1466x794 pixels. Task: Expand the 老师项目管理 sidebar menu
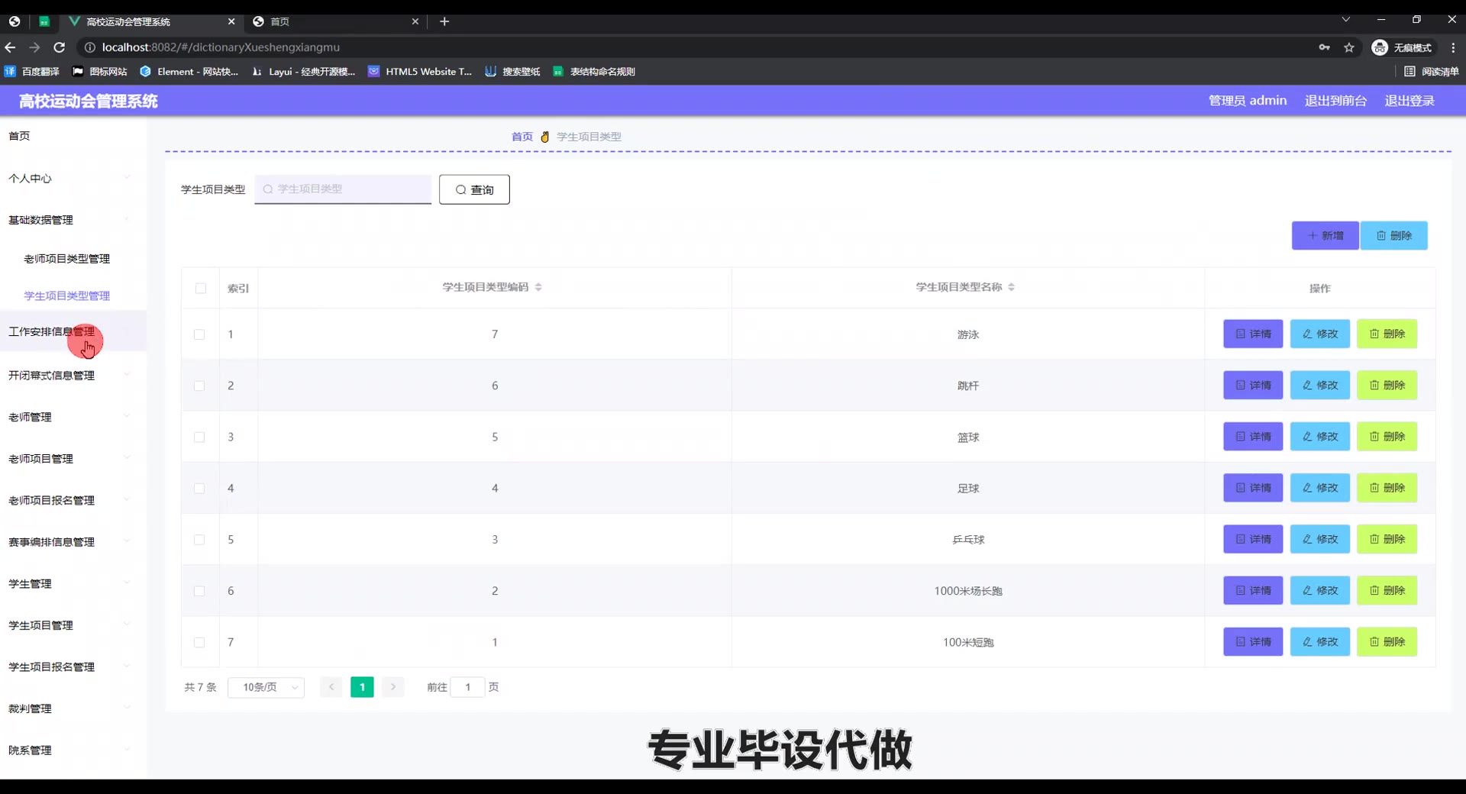pyautogui.click(x=73, y=458)
